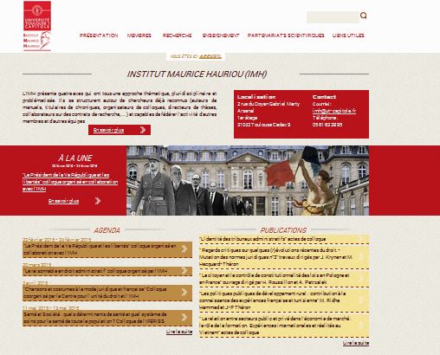
Task: Open agenda item 'Chansons et costumes à la mode'
Action: [107, 293]
